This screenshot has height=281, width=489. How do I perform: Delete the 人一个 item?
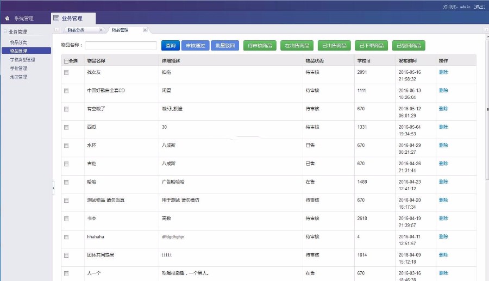(x=443, y=273)
